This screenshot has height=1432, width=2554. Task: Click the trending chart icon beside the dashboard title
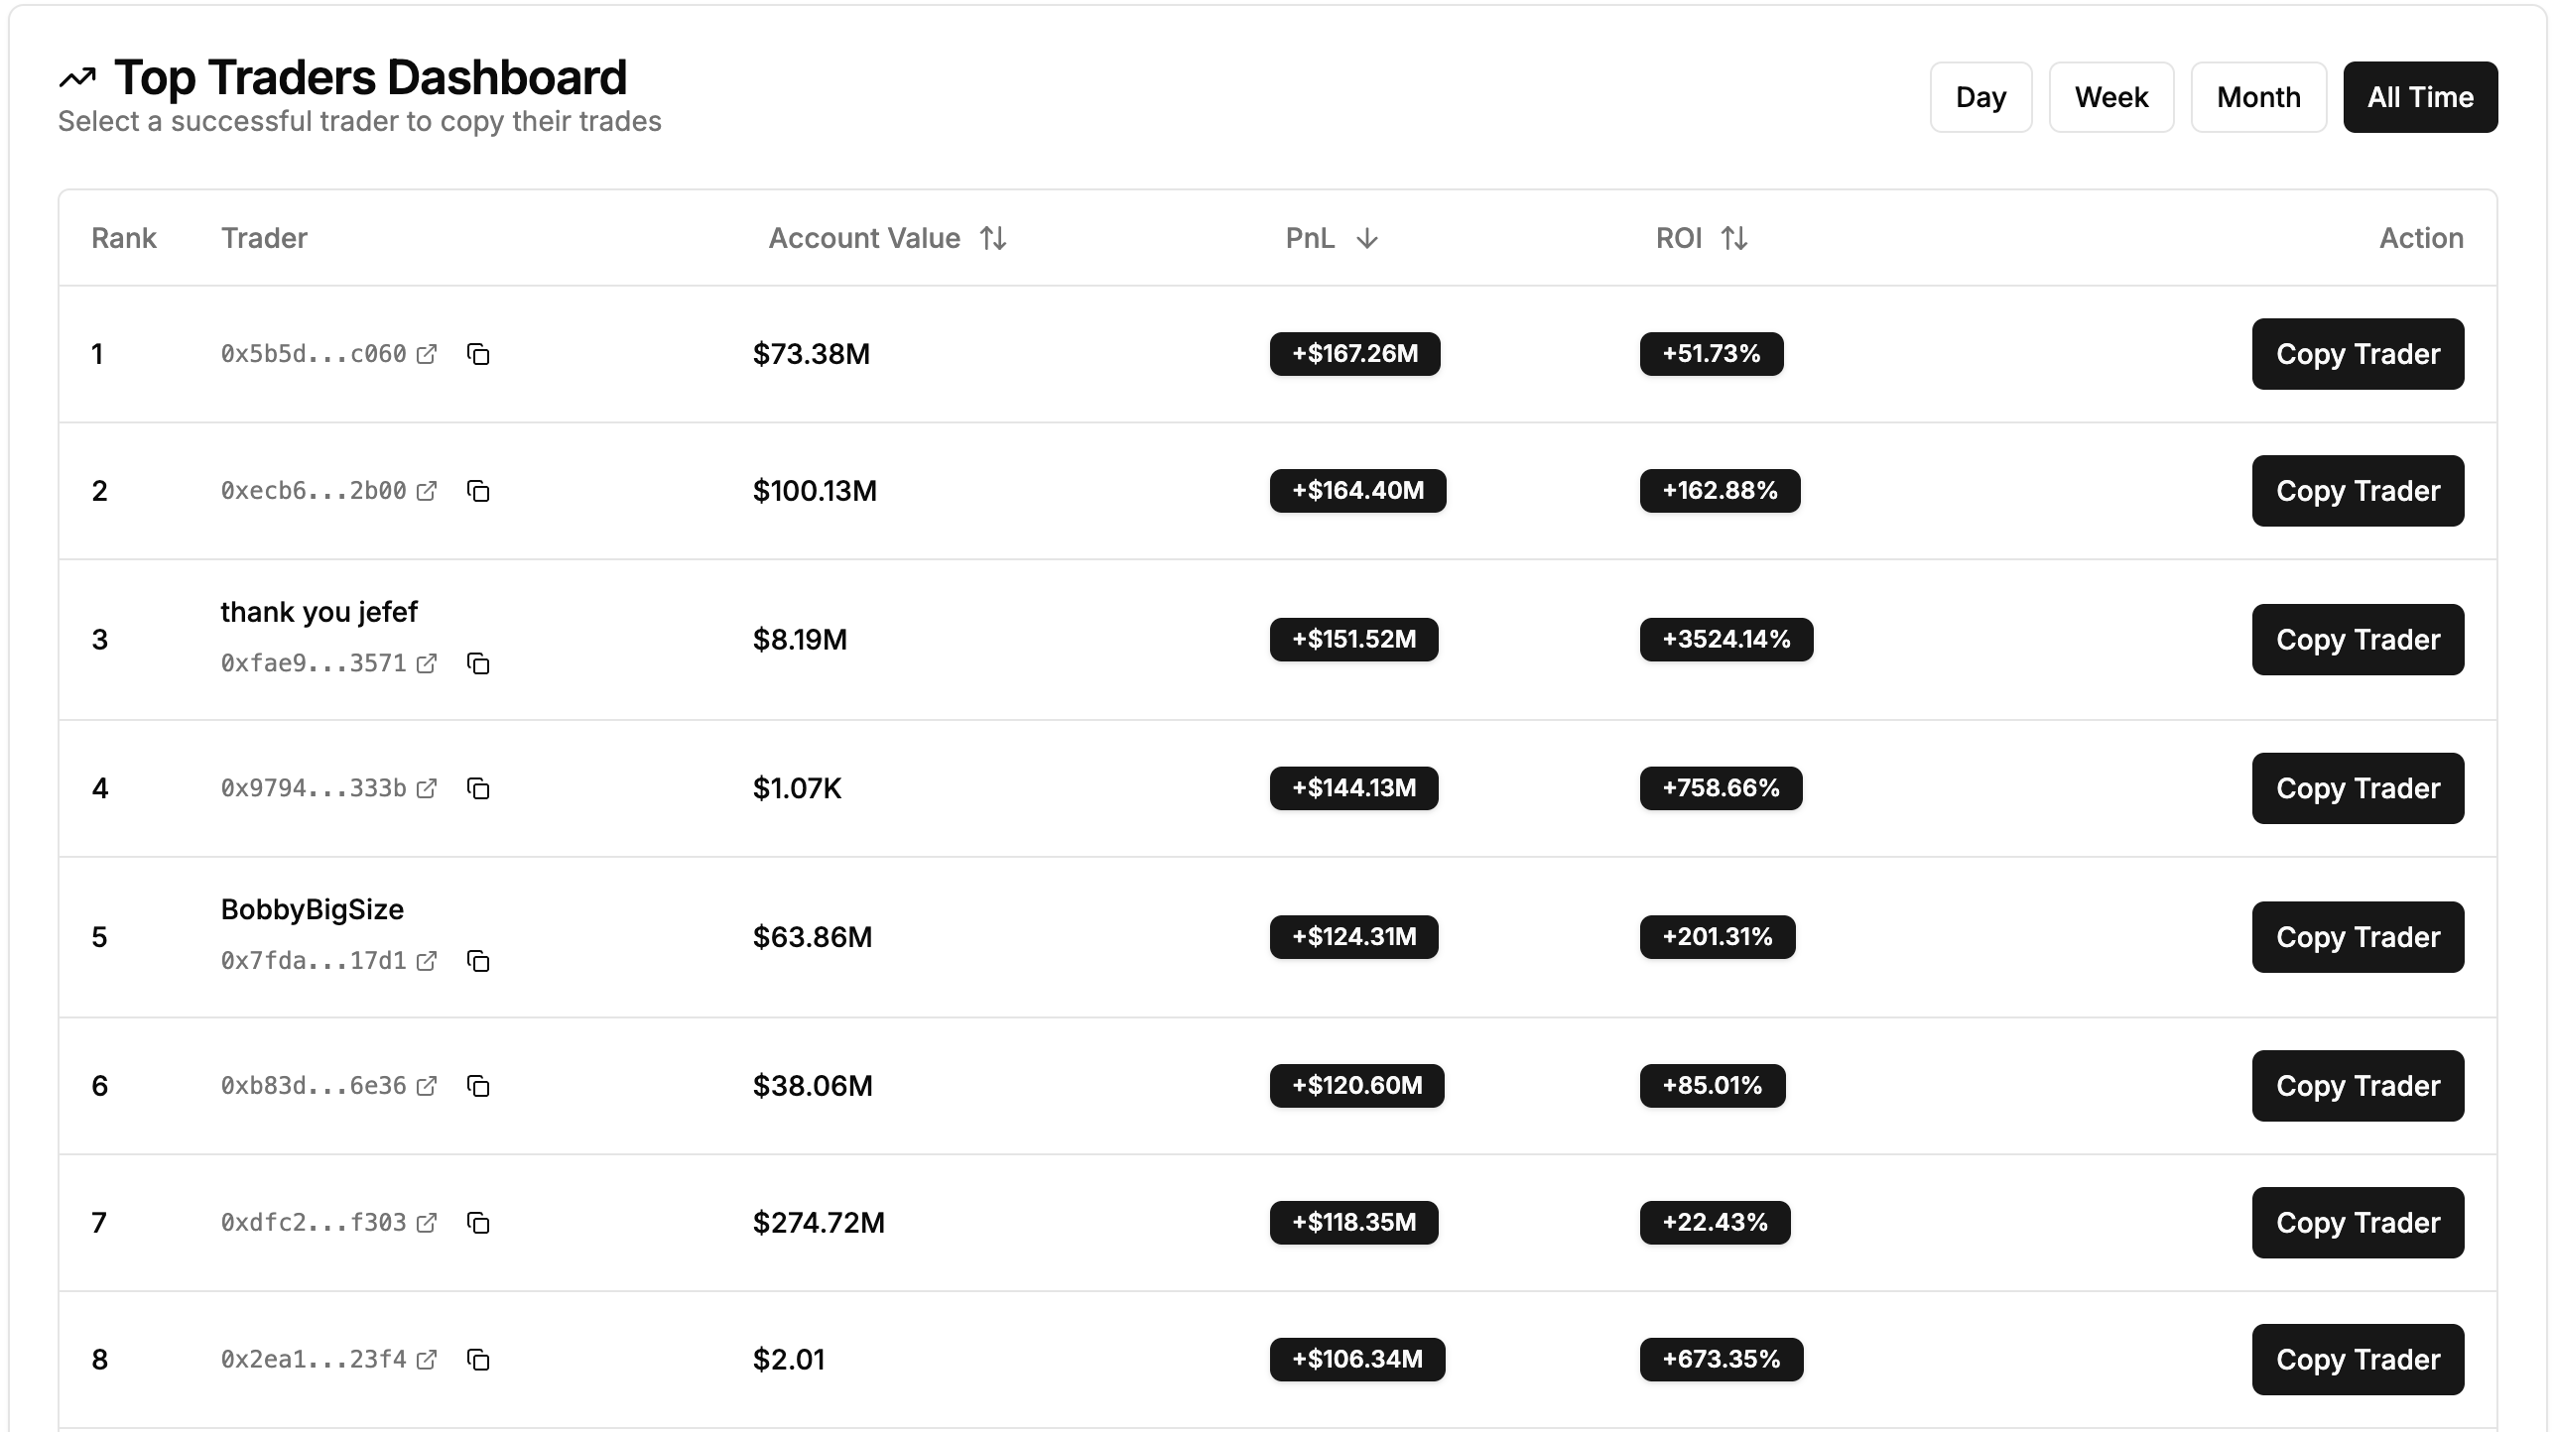(78, 76)
